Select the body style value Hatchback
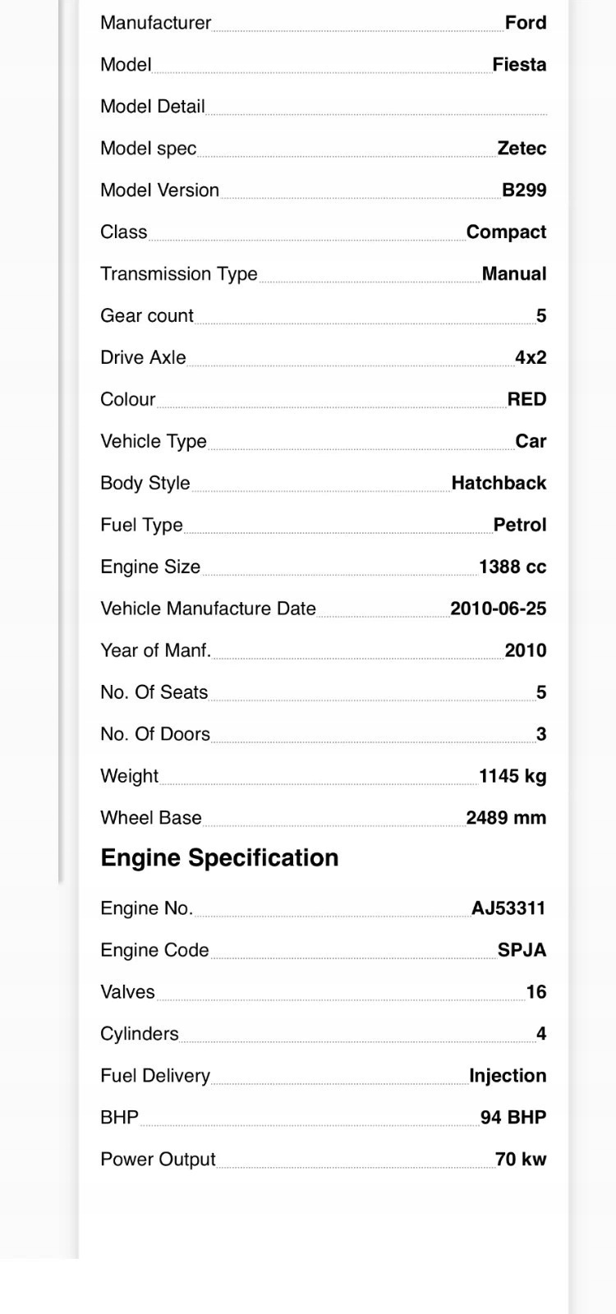The width and height of the screenshot is (616, 1314). pyautogui.click(x=499, y=484)
